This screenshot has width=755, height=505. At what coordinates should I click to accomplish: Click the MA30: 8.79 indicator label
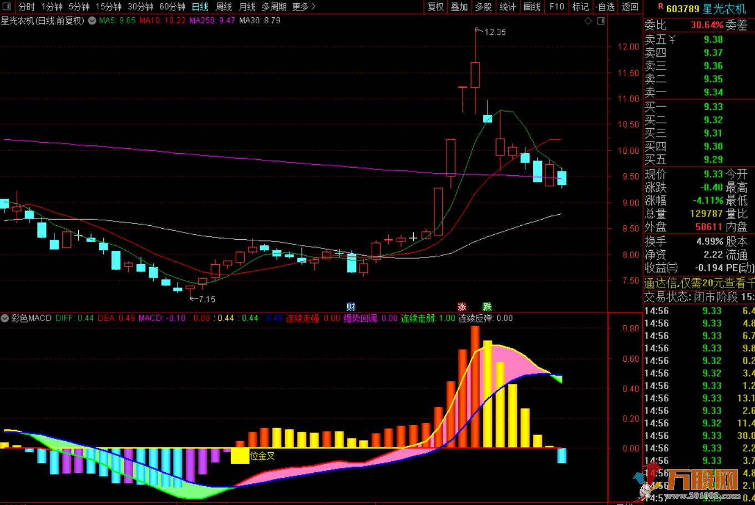(260, 21)
